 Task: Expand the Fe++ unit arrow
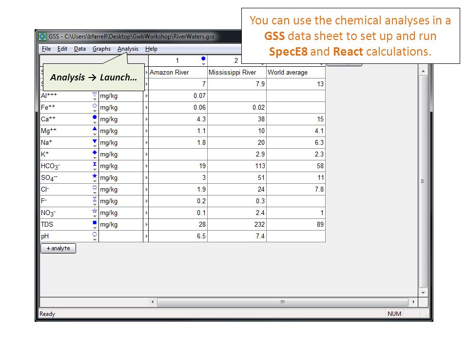(146, 107)
